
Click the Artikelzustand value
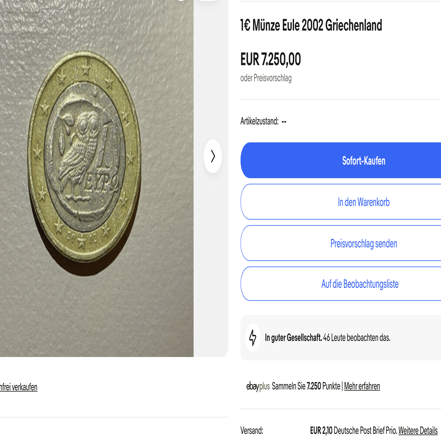click(284, 121)
